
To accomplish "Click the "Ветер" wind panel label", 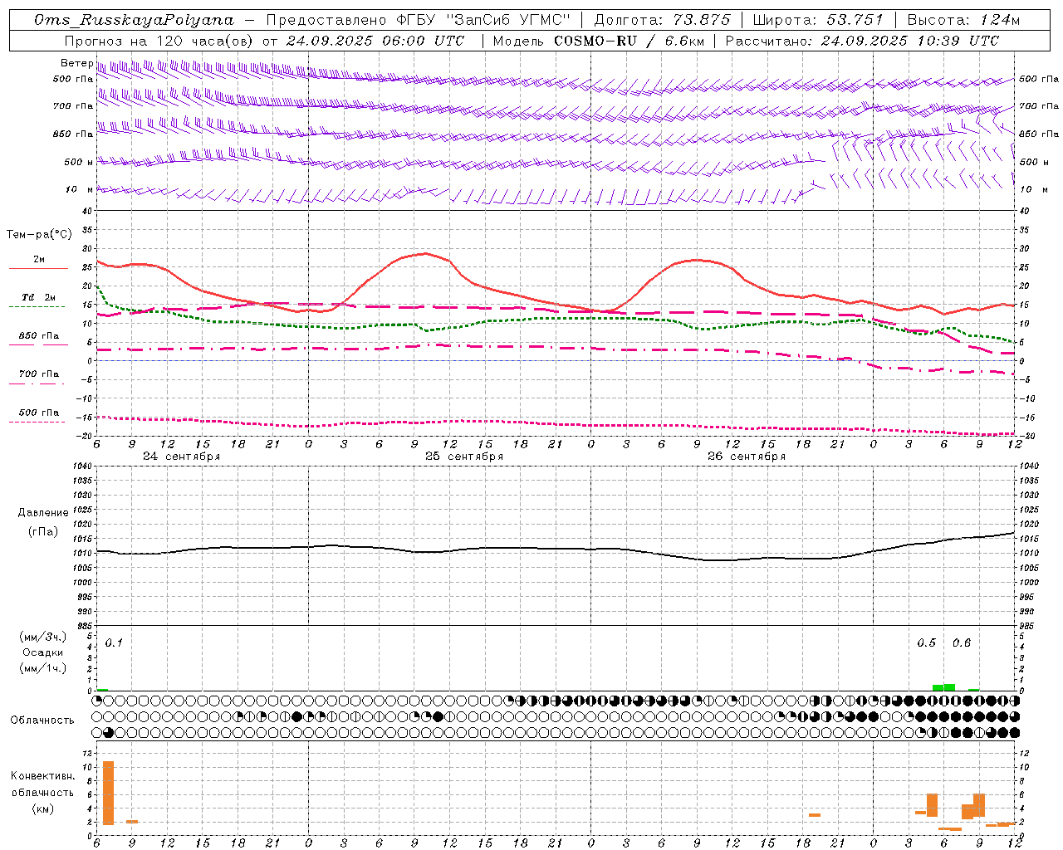I will (x=77, y=63).
